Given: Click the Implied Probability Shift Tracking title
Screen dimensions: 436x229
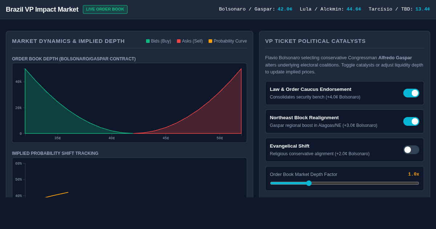Looking at the screenshot, I should [x=55, y=153].
